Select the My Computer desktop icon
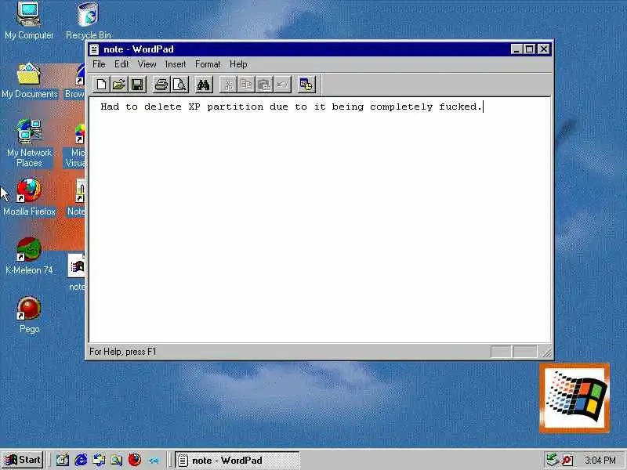 coord(29,21)
